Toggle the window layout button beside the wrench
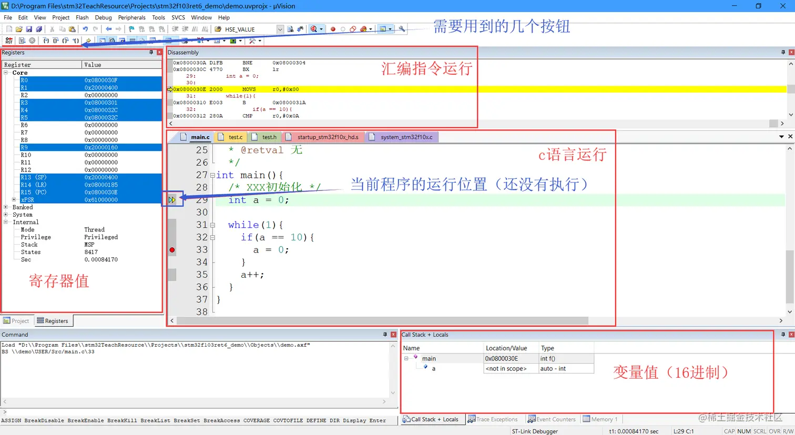 (x=383, y=29)
